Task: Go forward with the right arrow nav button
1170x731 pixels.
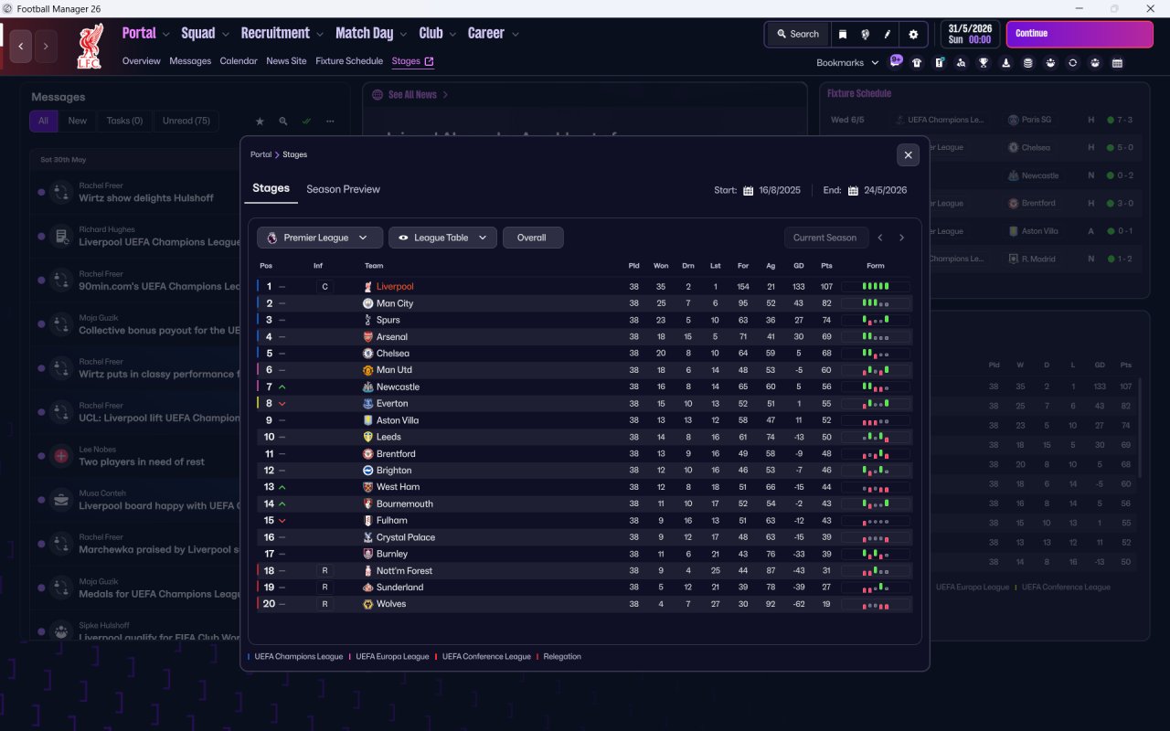Action: [46, 46]
